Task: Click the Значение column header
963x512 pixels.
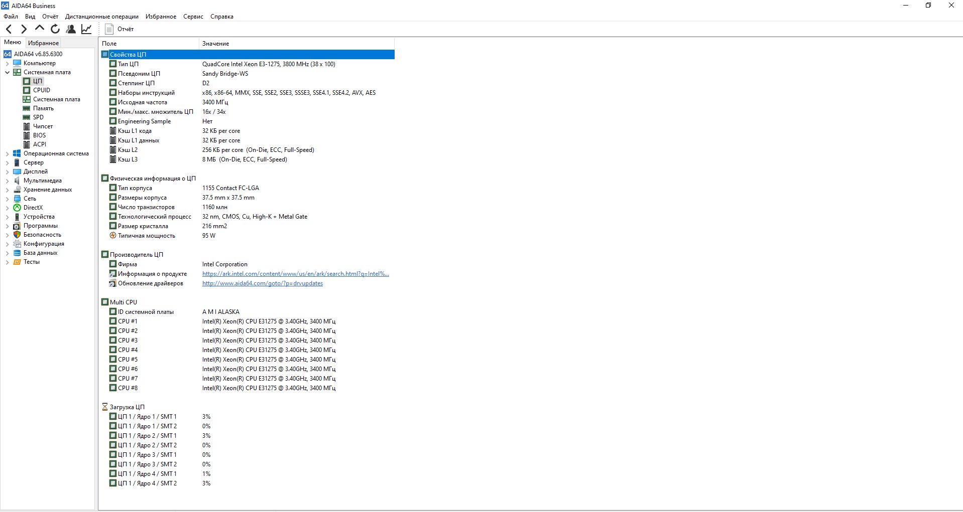Action: click(297, 44)
